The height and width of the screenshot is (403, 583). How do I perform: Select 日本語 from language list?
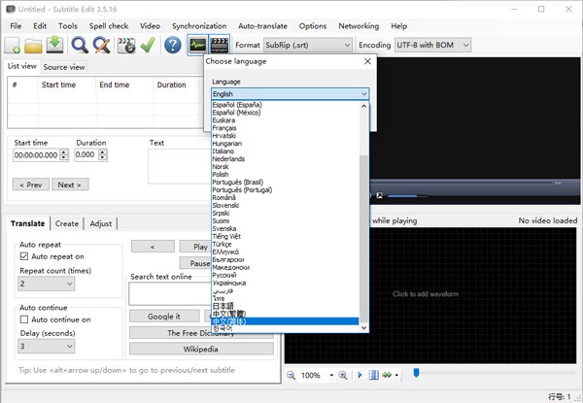pyautogui.click(x=225, y=305)
